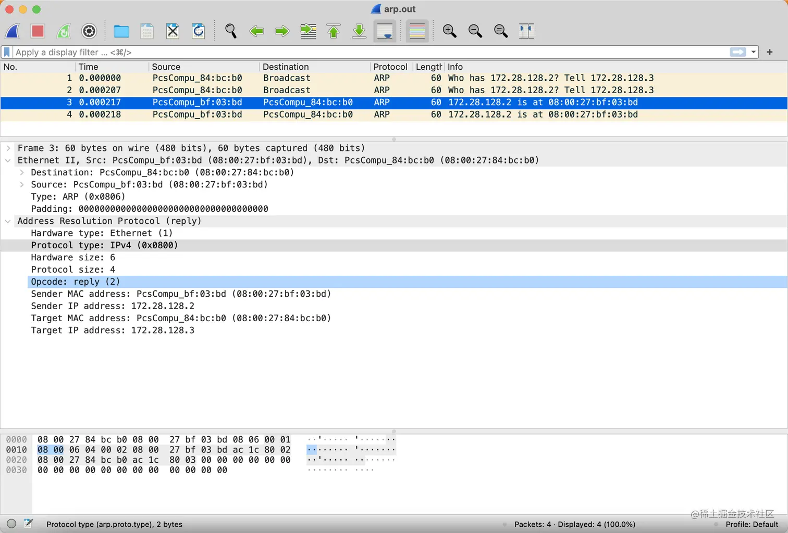
Task: Stop the running capture with red square
Action: coord(38,31)
